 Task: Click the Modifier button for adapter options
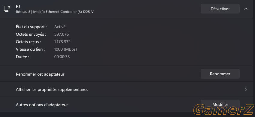point(220,104)
